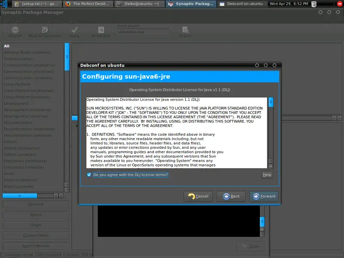
Task: Select the Development category
Action: point(16,103)
